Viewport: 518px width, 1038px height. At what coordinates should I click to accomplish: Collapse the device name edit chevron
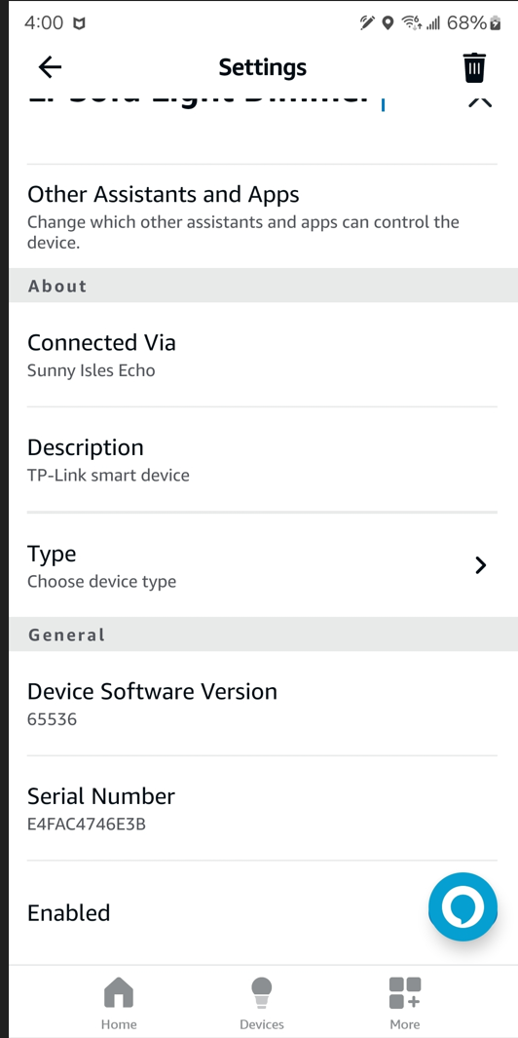pyautogui.click(x=480, y=101)
